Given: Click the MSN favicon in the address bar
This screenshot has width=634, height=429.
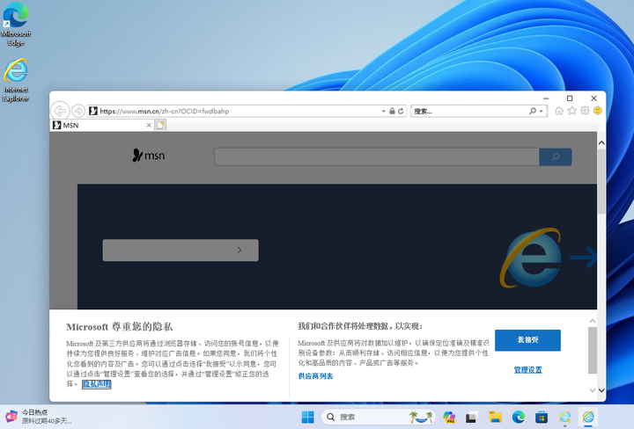Looking at the screenshot, I should 93,111.
